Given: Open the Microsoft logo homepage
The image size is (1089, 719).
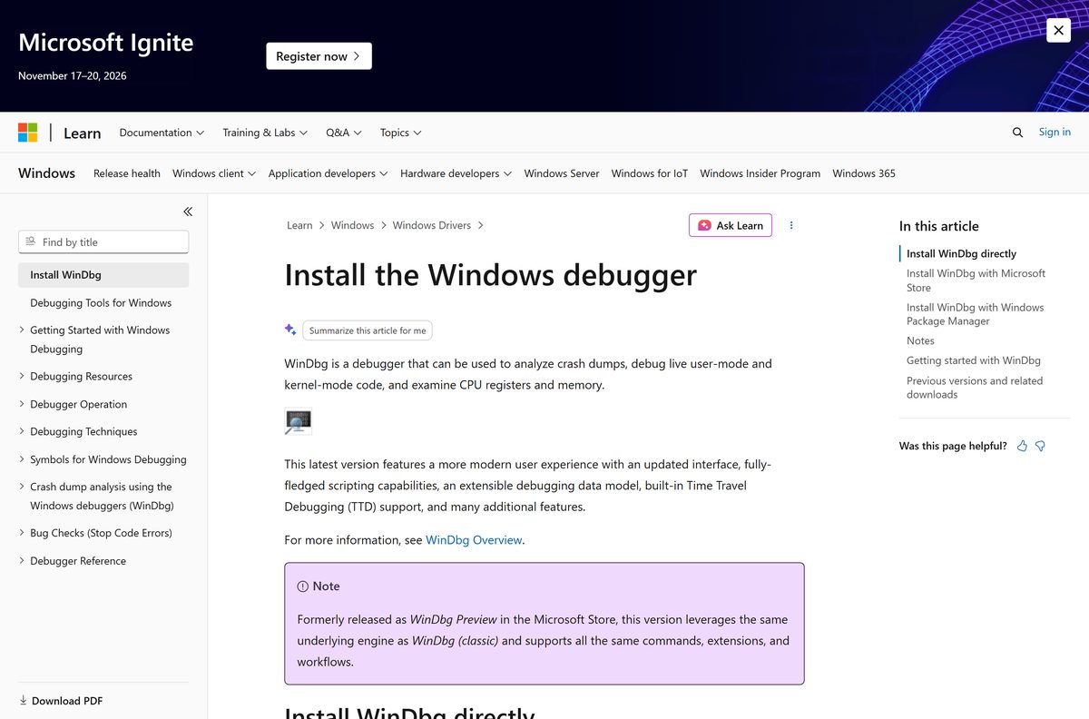Looking at the screenshot, I should tap(28, 133).
